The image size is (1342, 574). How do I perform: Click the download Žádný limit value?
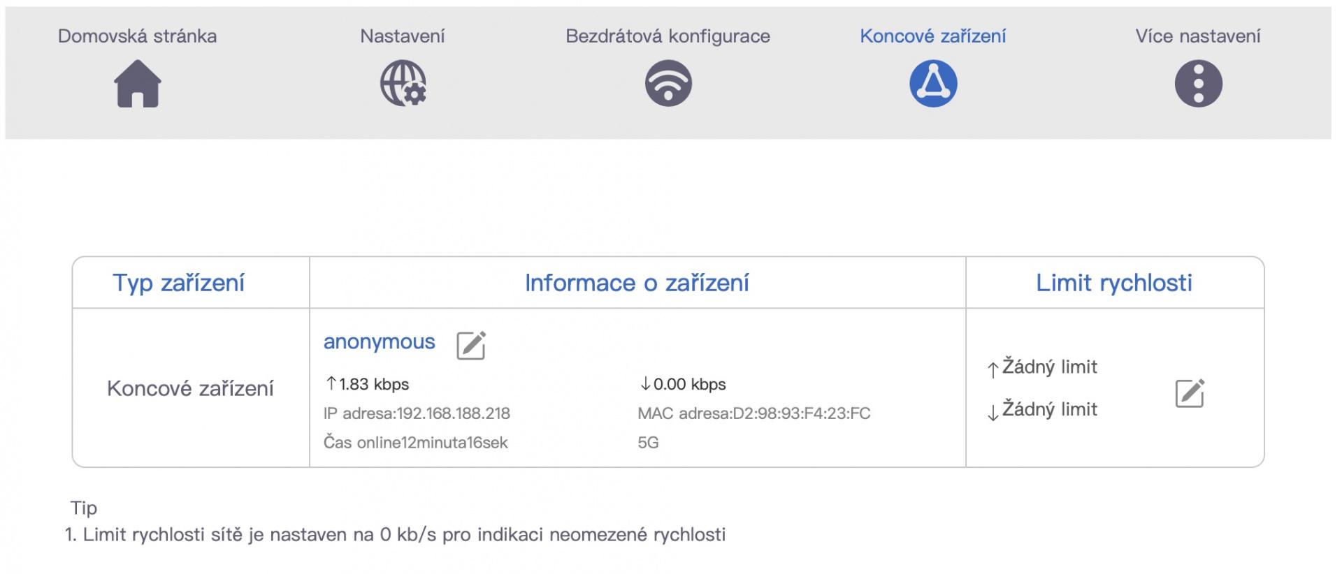pos(1049,409)
